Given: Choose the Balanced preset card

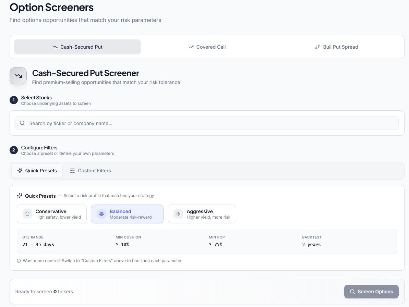Looking at the screenshot, I should pyautogui.click(x=127, y=214).
